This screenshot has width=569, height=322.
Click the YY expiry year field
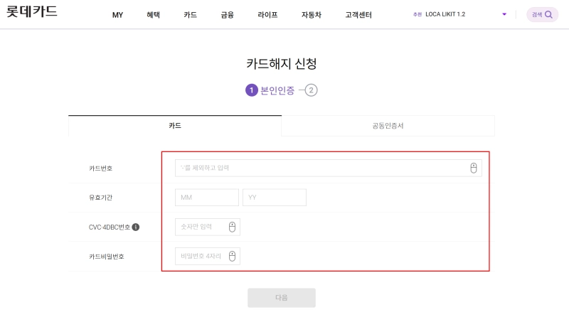(274, 197)
